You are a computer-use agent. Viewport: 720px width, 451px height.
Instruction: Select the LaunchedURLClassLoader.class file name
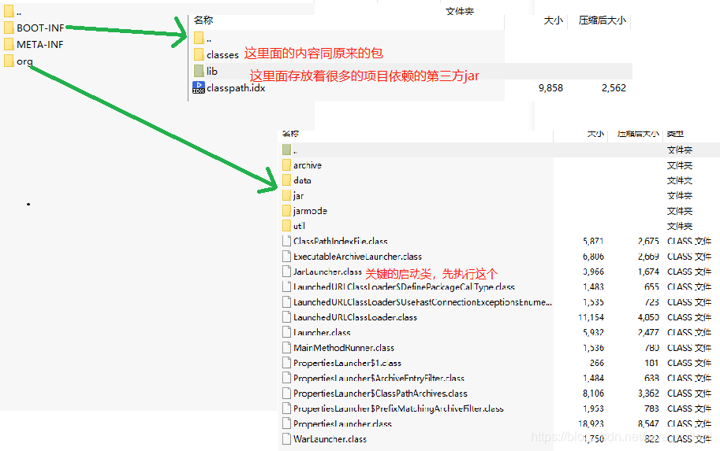(356, 317)
